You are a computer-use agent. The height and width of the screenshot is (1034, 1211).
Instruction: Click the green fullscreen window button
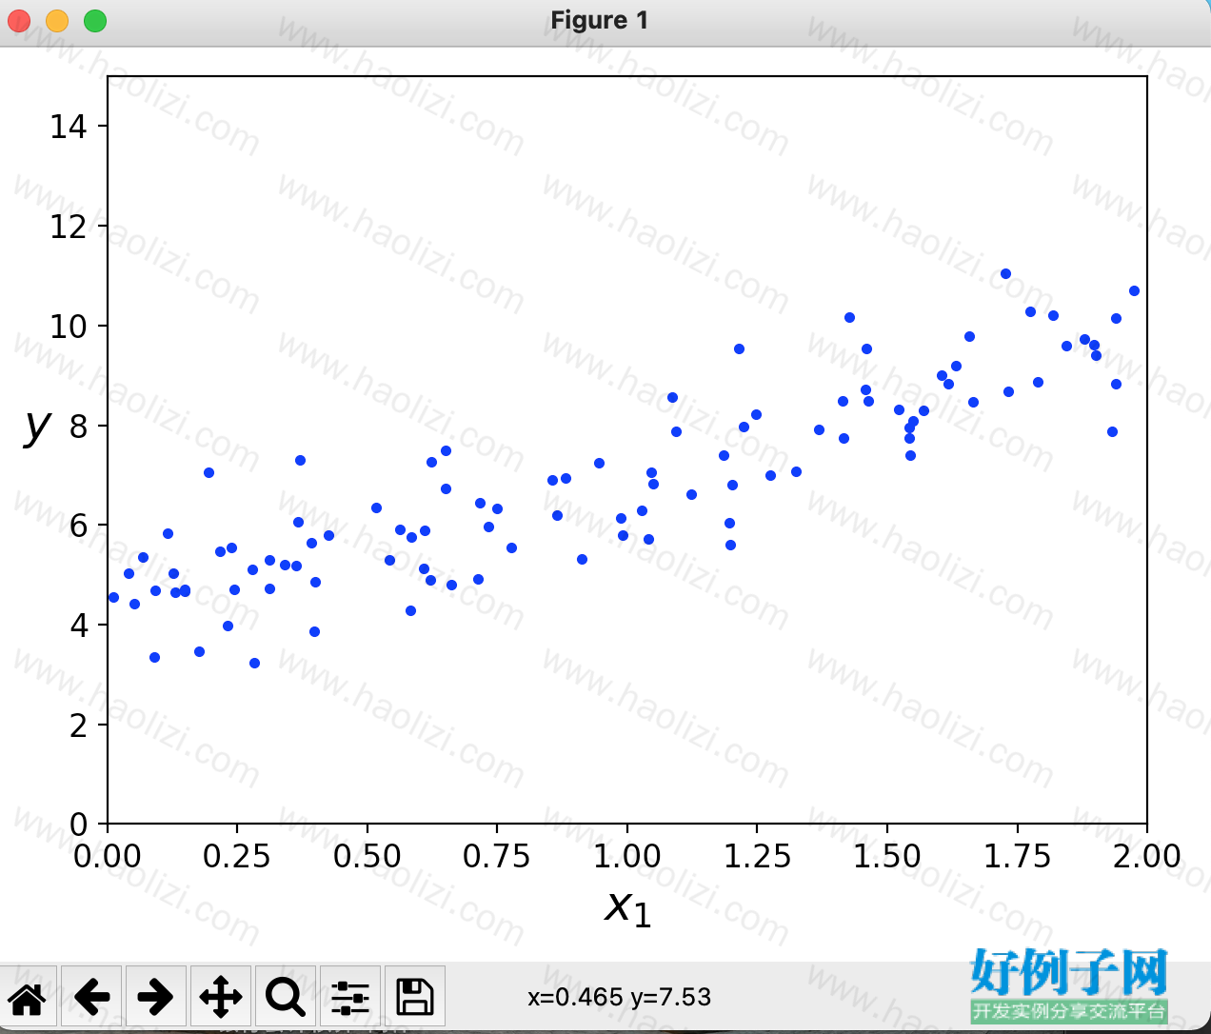coord(95,20)
